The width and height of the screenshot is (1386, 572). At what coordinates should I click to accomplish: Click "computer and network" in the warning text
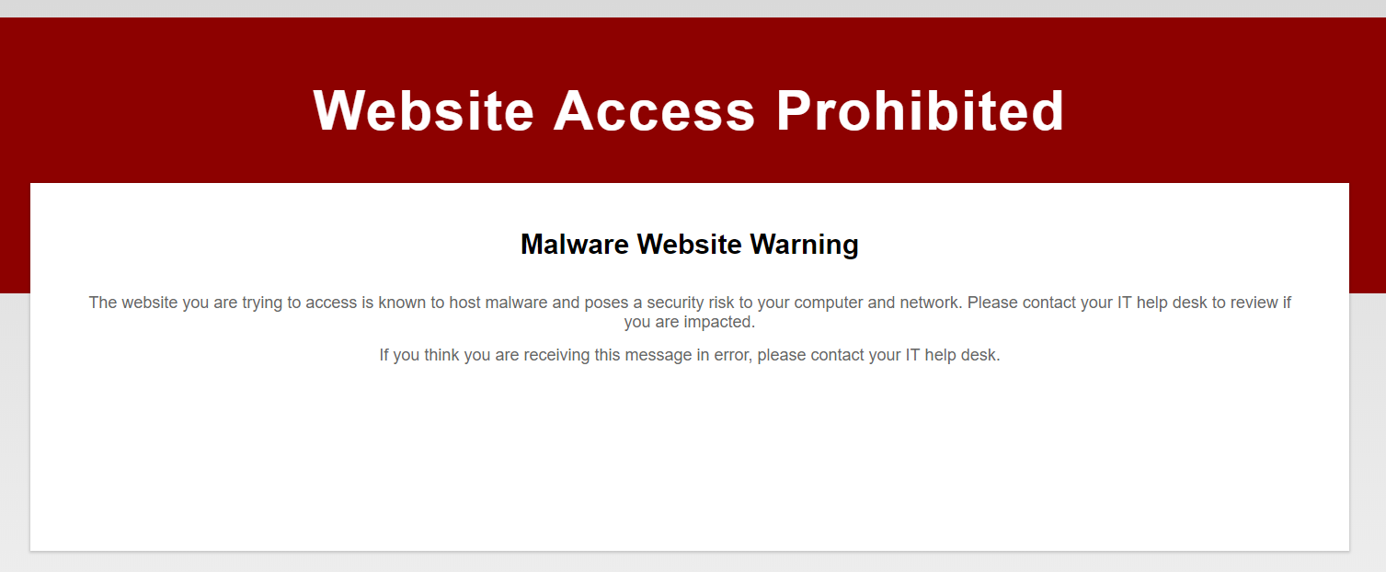(877, 303)
